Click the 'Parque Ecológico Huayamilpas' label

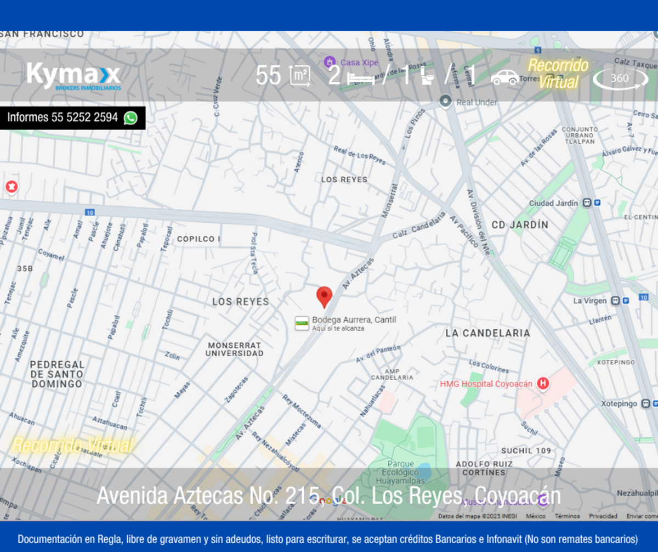click(x=401, y=471)
